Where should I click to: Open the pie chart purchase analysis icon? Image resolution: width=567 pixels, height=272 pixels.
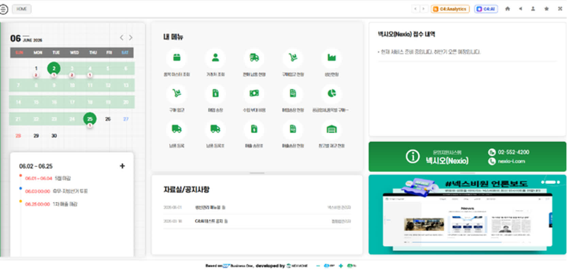[x=332, y=93]
